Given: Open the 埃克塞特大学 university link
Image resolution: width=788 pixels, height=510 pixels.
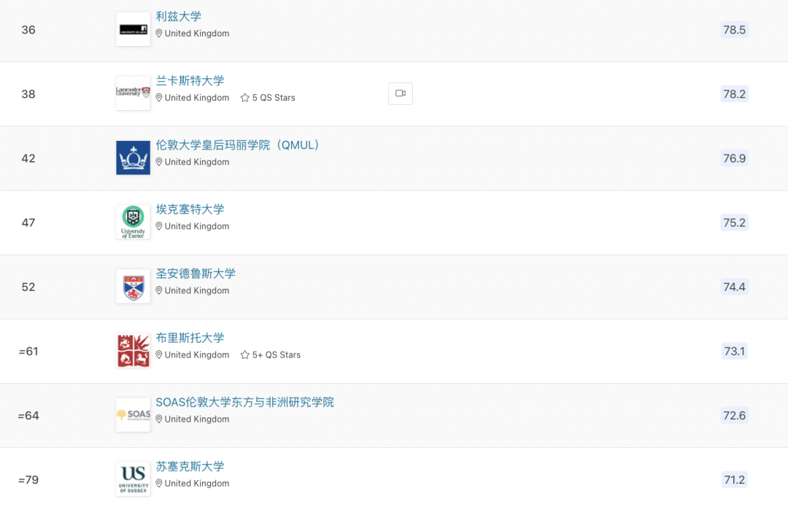Looking at the screenshot, I should tap(190, 209).
